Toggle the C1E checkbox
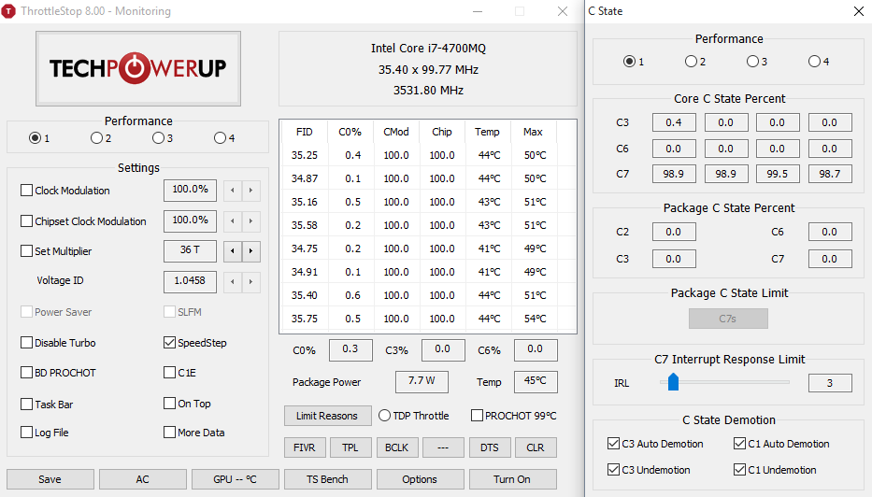Image resolution: width=872 pixels, height=497 pixels. click(x=169, y=372)
